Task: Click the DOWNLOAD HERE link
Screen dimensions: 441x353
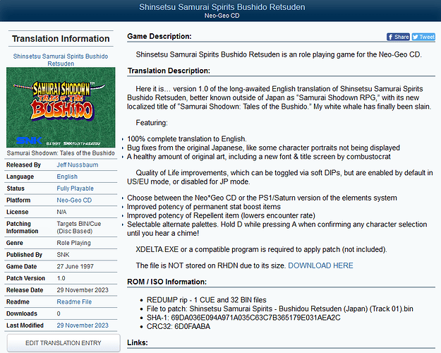Action: 320,265
